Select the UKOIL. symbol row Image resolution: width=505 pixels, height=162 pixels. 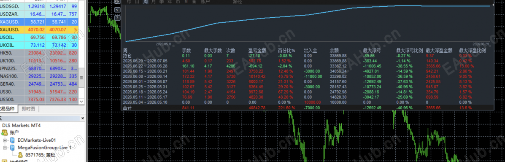coord(39,45)
